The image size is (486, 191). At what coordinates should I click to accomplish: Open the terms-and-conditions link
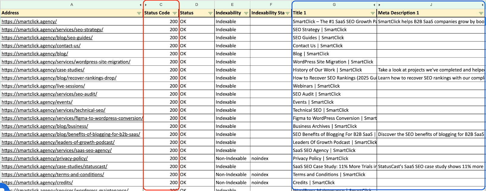[53, 175]
